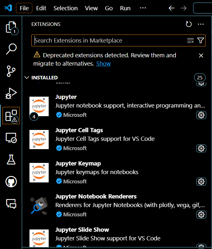The image size is (212, 249).
Task: Open the Remote Explorer view
Action: 11,138
